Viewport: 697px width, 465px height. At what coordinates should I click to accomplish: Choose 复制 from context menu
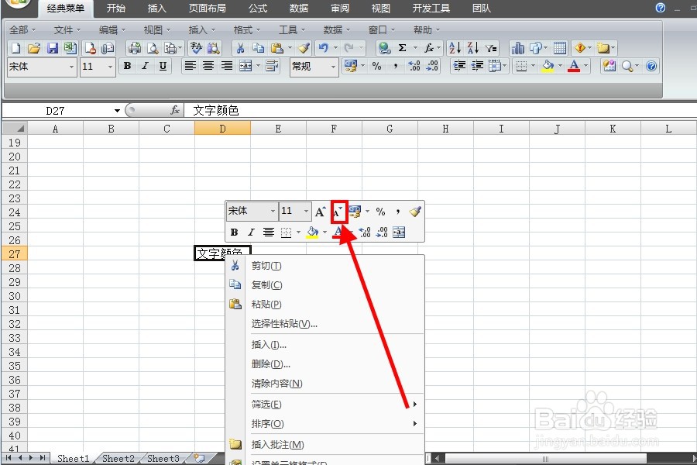pyautogui.click(x=325, y=284)
